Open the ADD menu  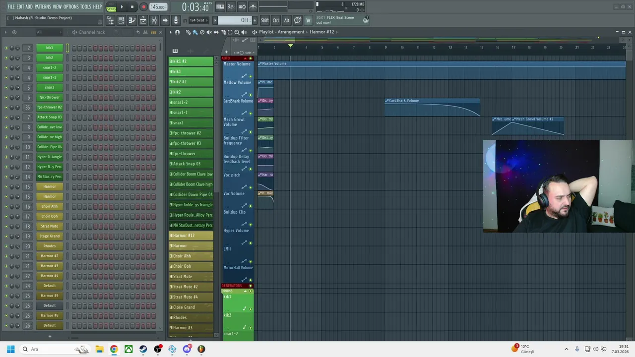pyautogui.click(x=29, y=7)
